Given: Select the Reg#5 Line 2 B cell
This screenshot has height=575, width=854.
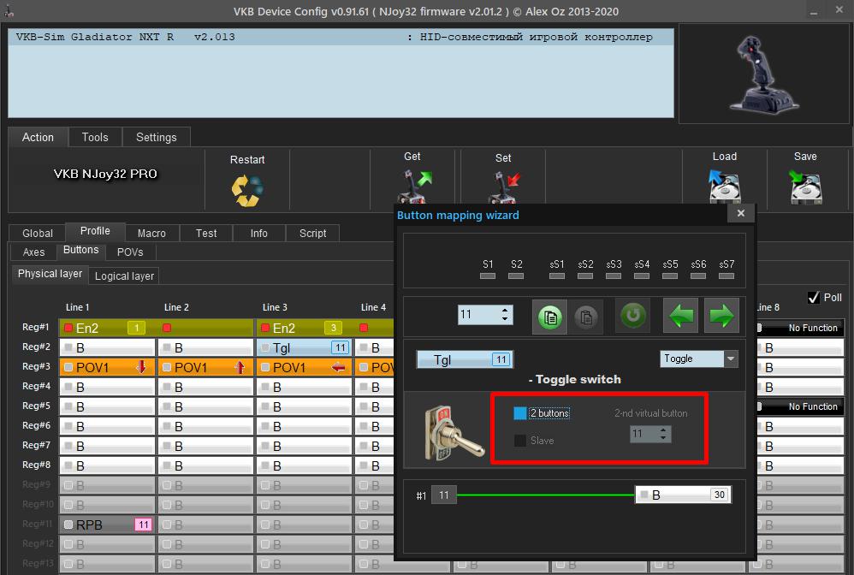Looking at the screenshot, I should point(206,406).
